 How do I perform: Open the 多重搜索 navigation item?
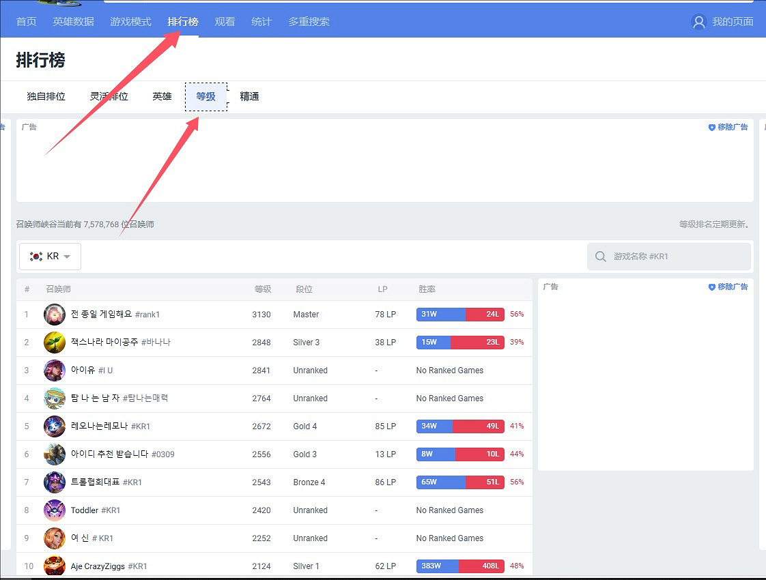point(309,22)
